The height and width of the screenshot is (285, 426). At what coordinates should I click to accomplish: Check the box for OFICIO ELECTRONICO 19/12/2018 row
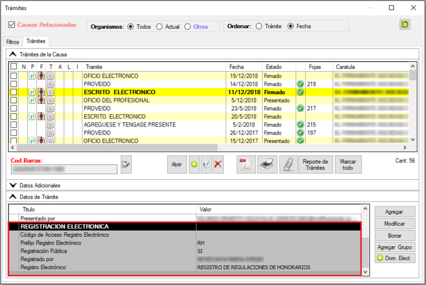coord(14,76)
